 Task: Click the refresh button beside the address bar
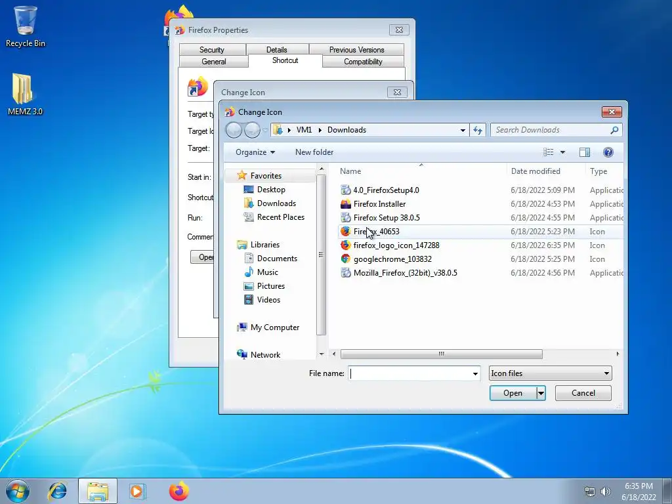(x=478, y=130)
